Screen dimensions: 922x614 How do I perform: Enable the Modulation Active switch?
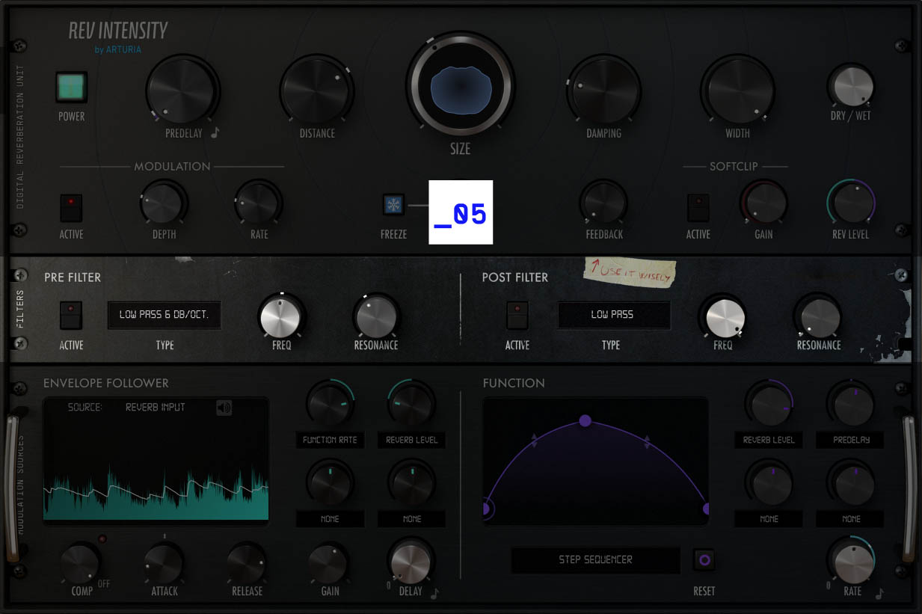point(71,208)
